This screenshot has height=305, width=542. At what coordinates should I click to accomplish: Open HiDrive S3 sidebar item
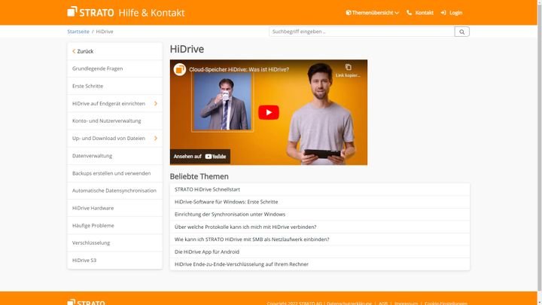pyautogui.click(x=114, y=261)
